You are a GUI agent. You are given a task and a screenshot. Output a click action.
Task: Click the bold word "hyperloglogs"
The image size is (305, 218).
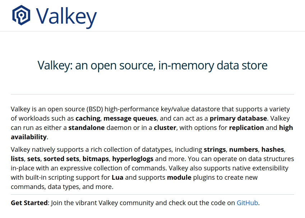pyautogui.click(x=133, y=158)
